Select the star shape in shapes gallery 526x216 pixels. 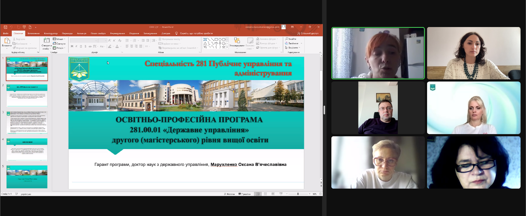pyautogui.click(x=224, y=47)
